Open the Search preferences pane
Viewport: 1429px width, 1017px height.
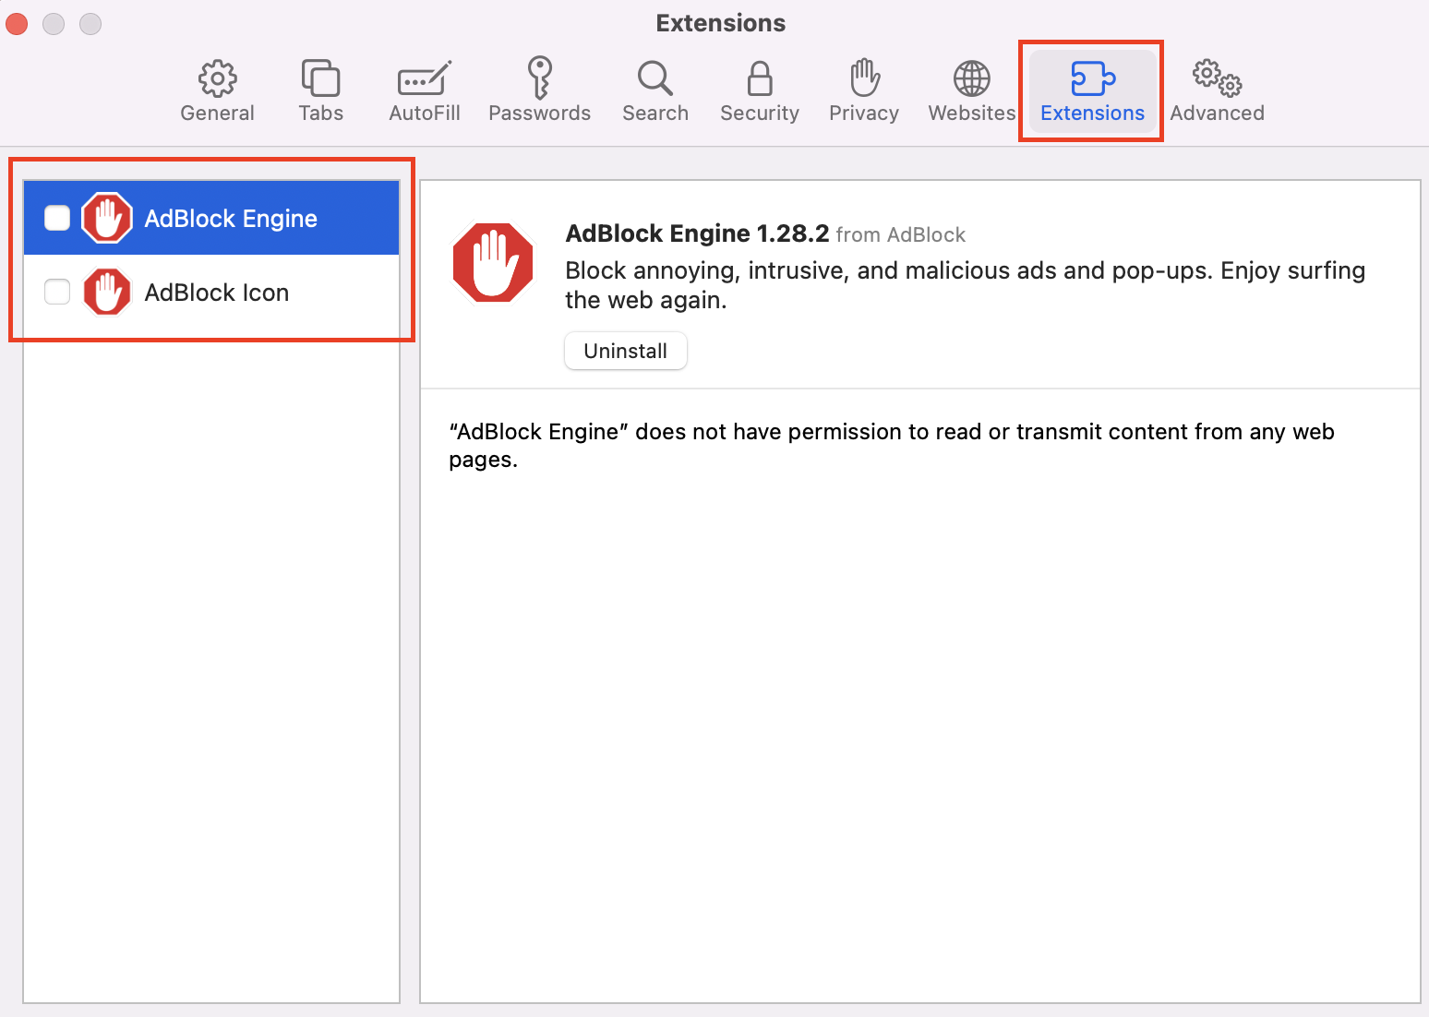(x=655, y=91)
